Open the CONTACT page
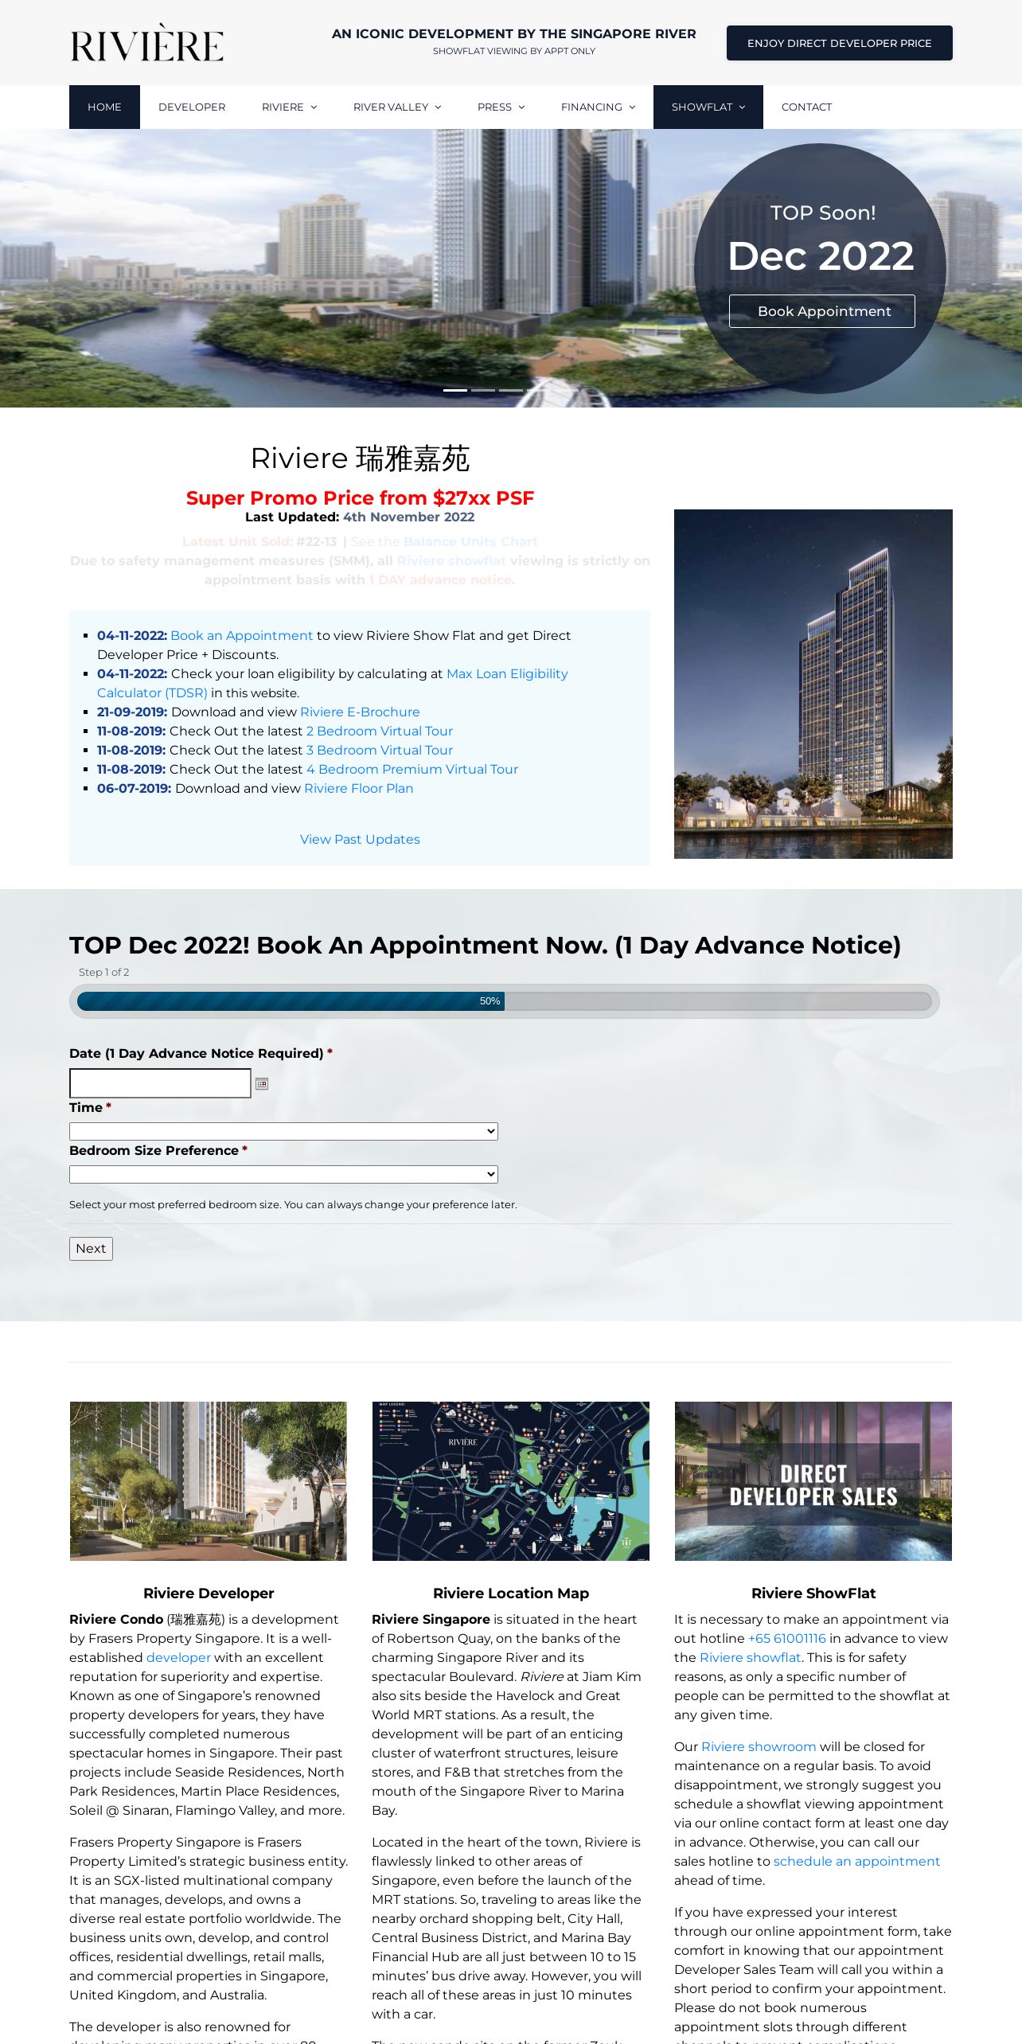This screenshot has height=2044, width=1022. point(806,107)
